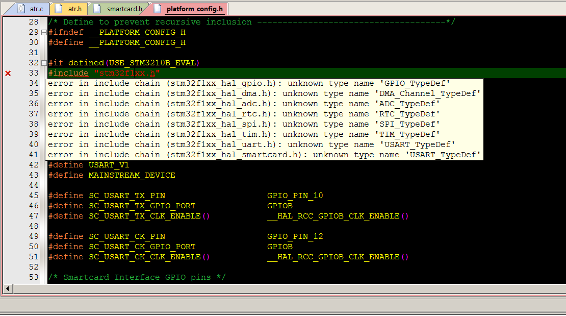The width and height of the screenshot is (566, 316).
Task: Collapse the #ifndef fold on line 29
Action: (44, 32)
